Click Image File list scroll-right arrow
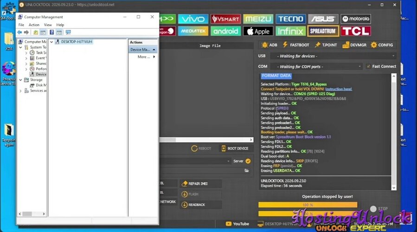The image size is (417, 232). (251, 140)
